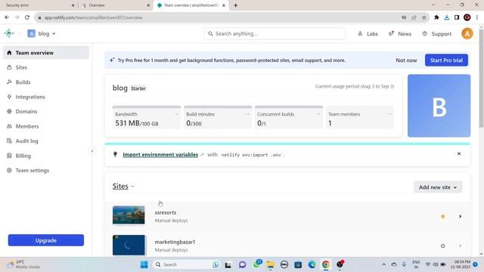Focus the Search anything field
The image size is (484, 272).
(275, 33)
